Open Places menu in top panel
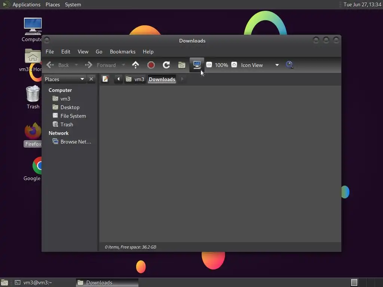This screenshot has width=383, height=287. [x=52, y=4]
